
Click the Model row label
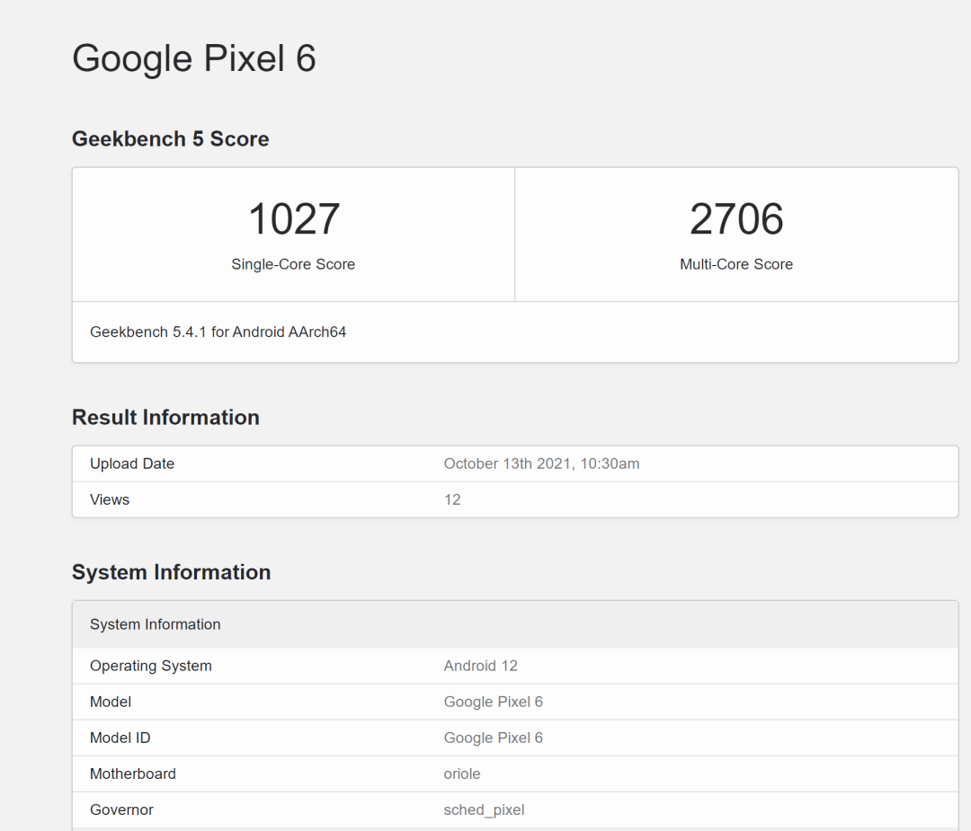pyautogui.click(x=111, y=702)
